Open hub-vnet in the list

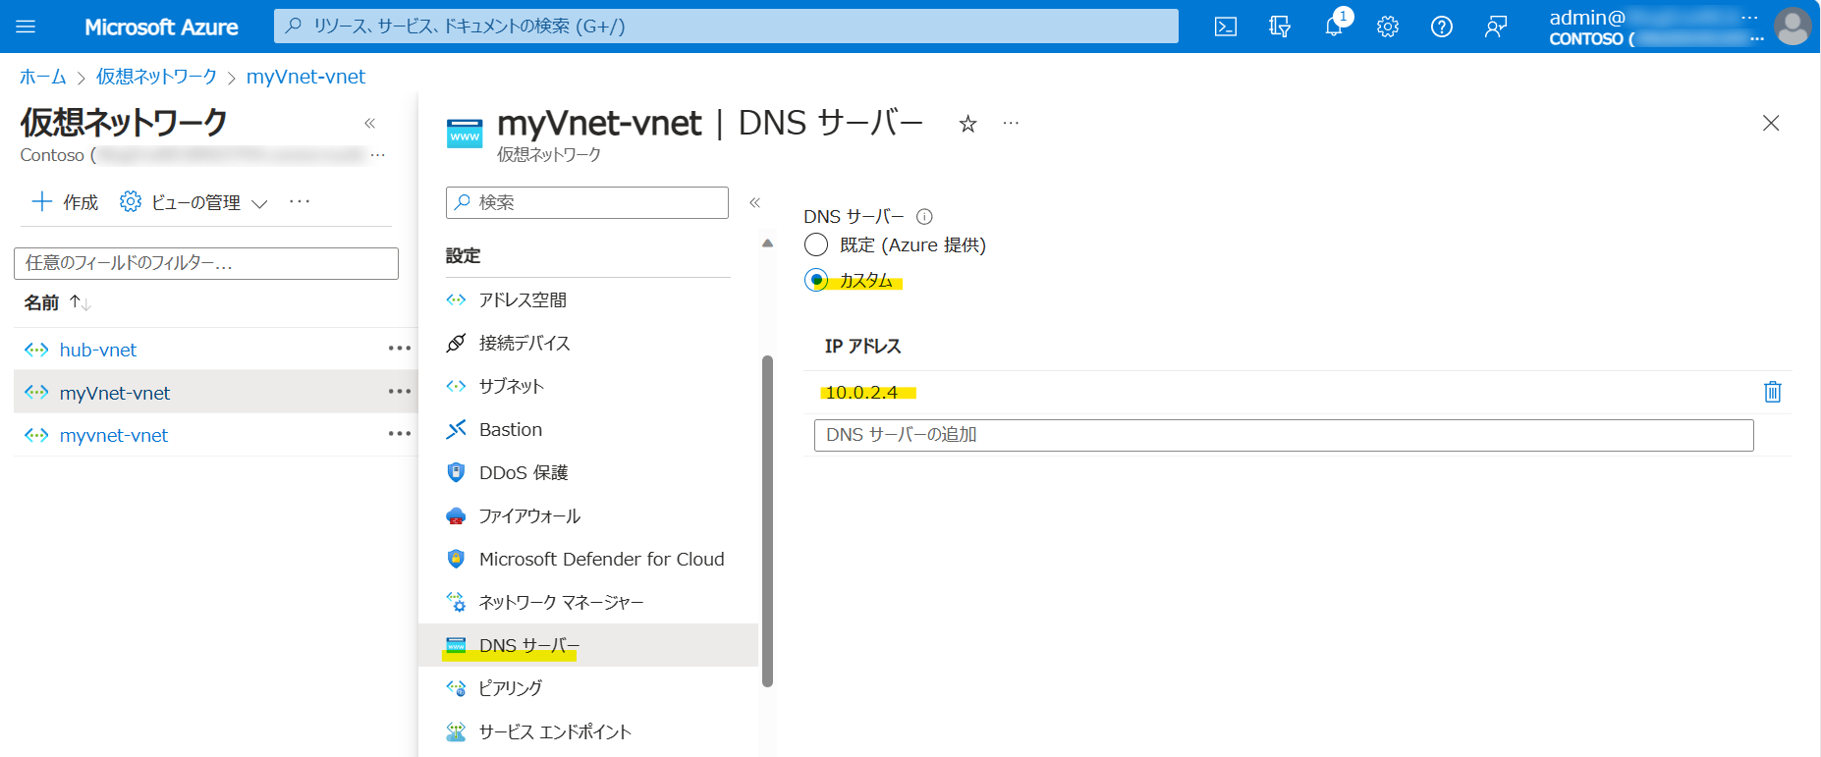[98, 350]
